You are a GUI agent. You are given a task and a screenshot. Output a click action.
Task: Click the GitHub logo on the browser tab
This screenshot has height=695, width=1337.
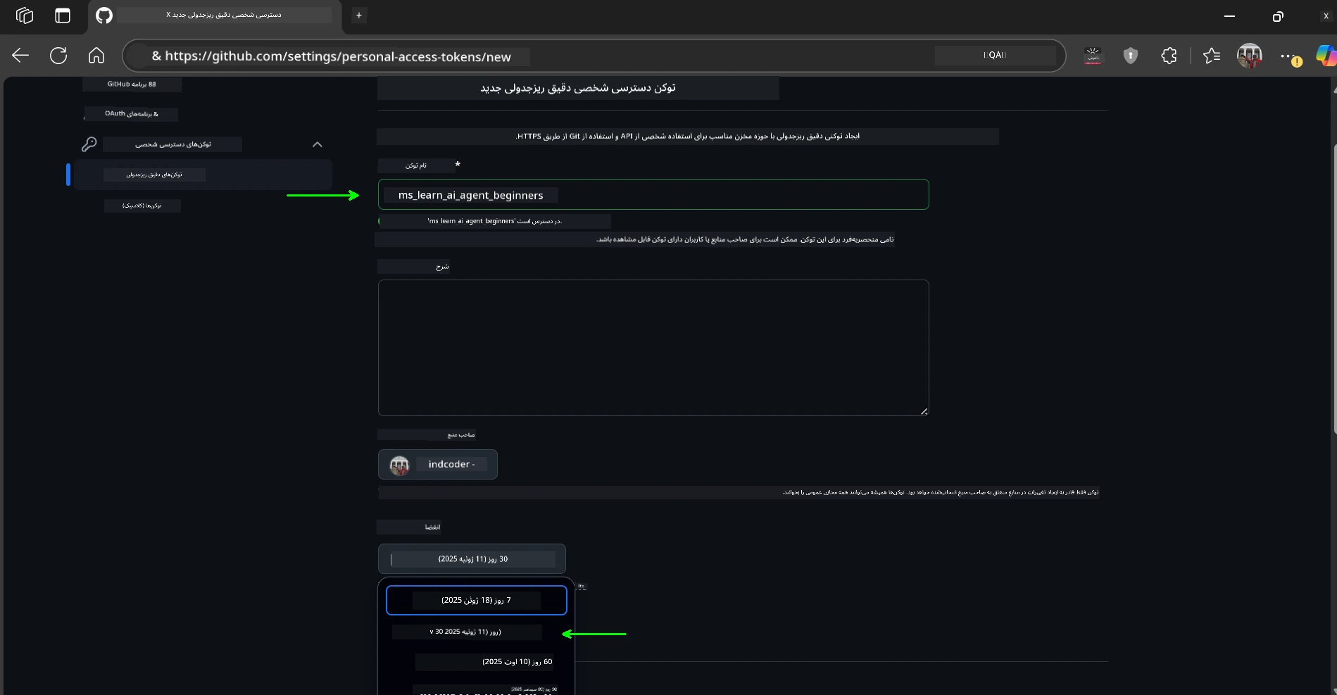coord(103,15)
